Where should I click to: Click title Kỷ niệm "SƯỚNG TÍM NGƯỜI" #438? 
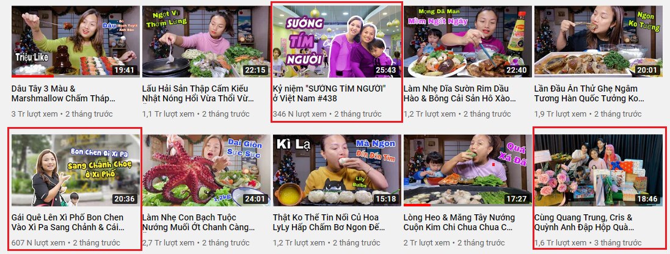329,94
